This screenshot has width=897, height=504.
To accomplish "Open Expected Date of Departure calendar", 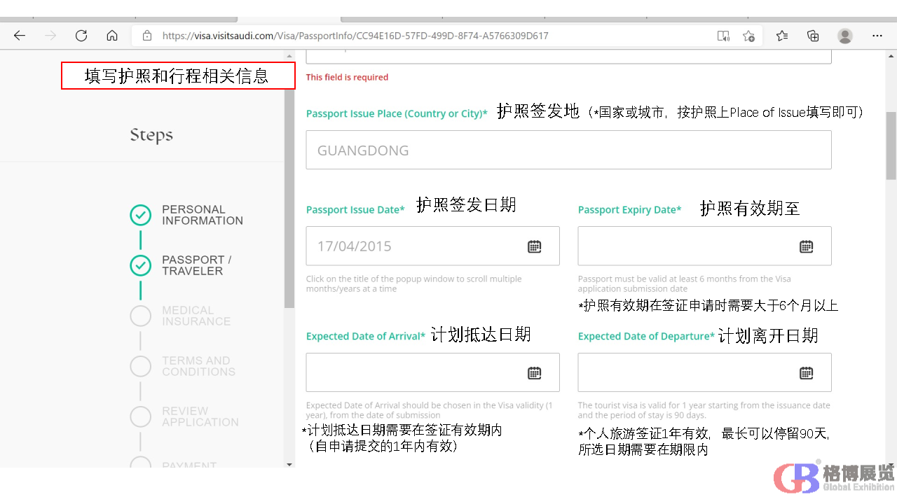I will (806, 373).
